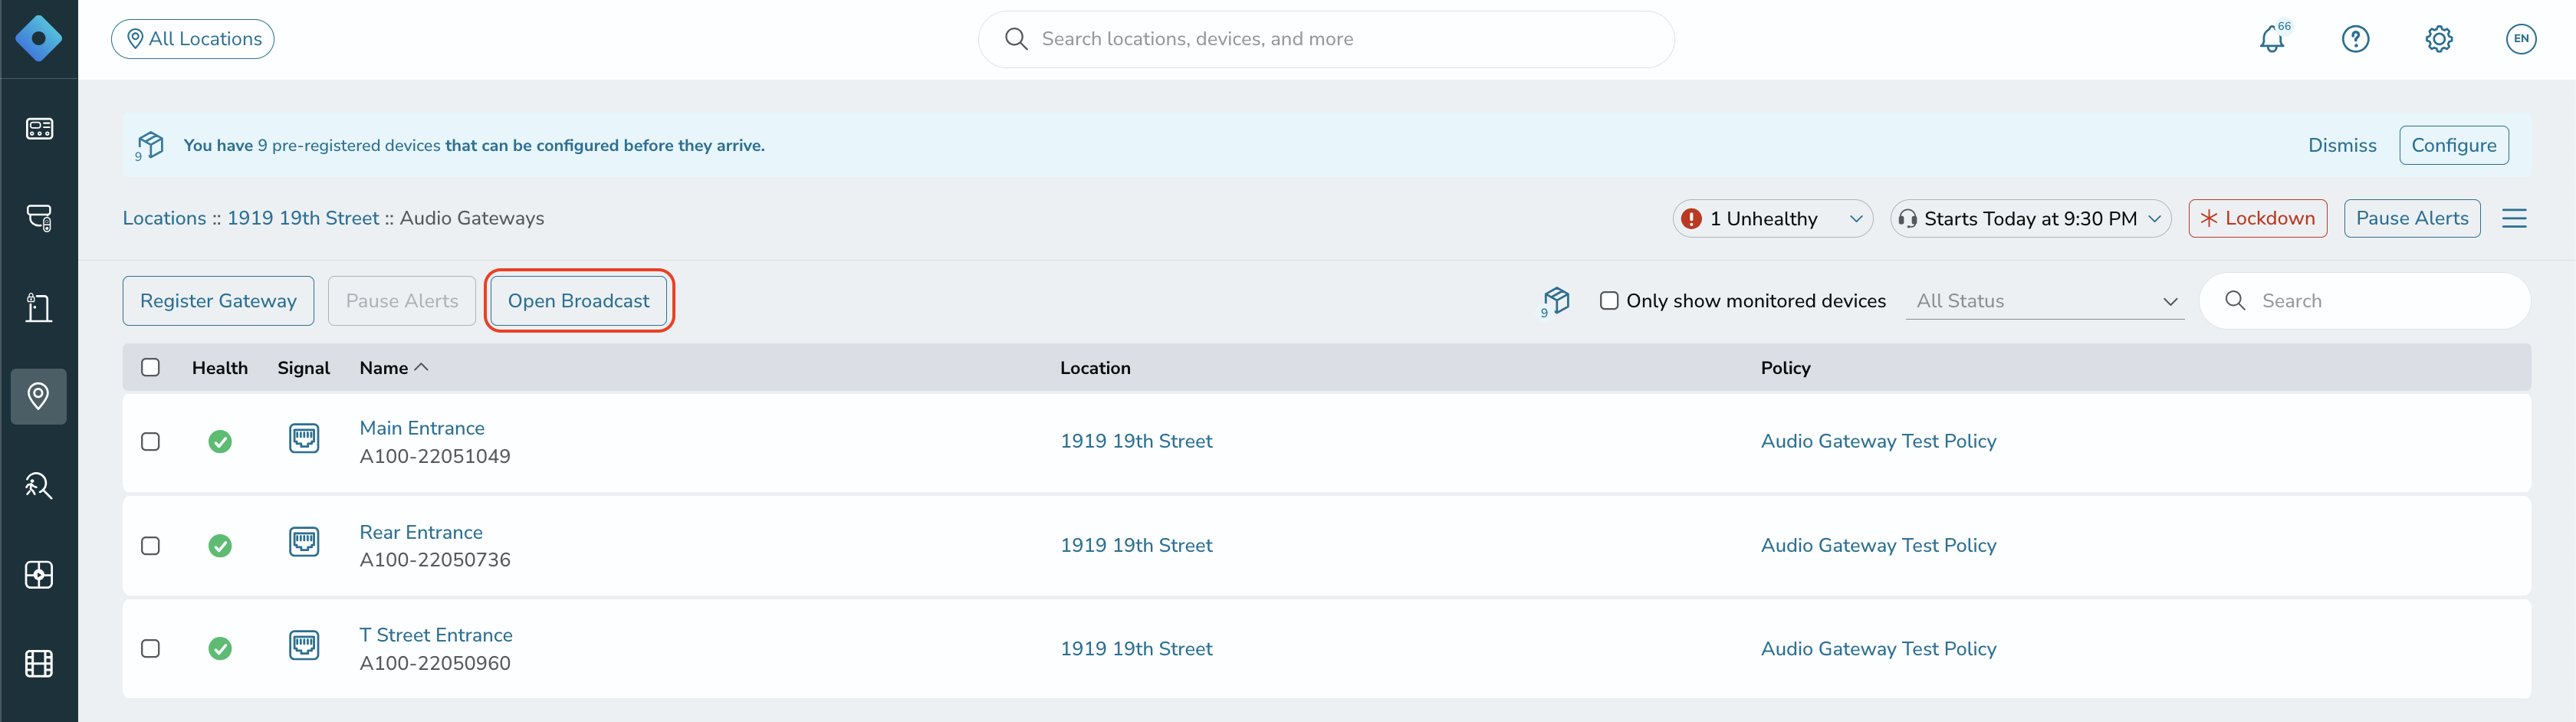Check the Main Entrance row checkbox
This screenshot has height=722, width=2576.
coord(150,441)
